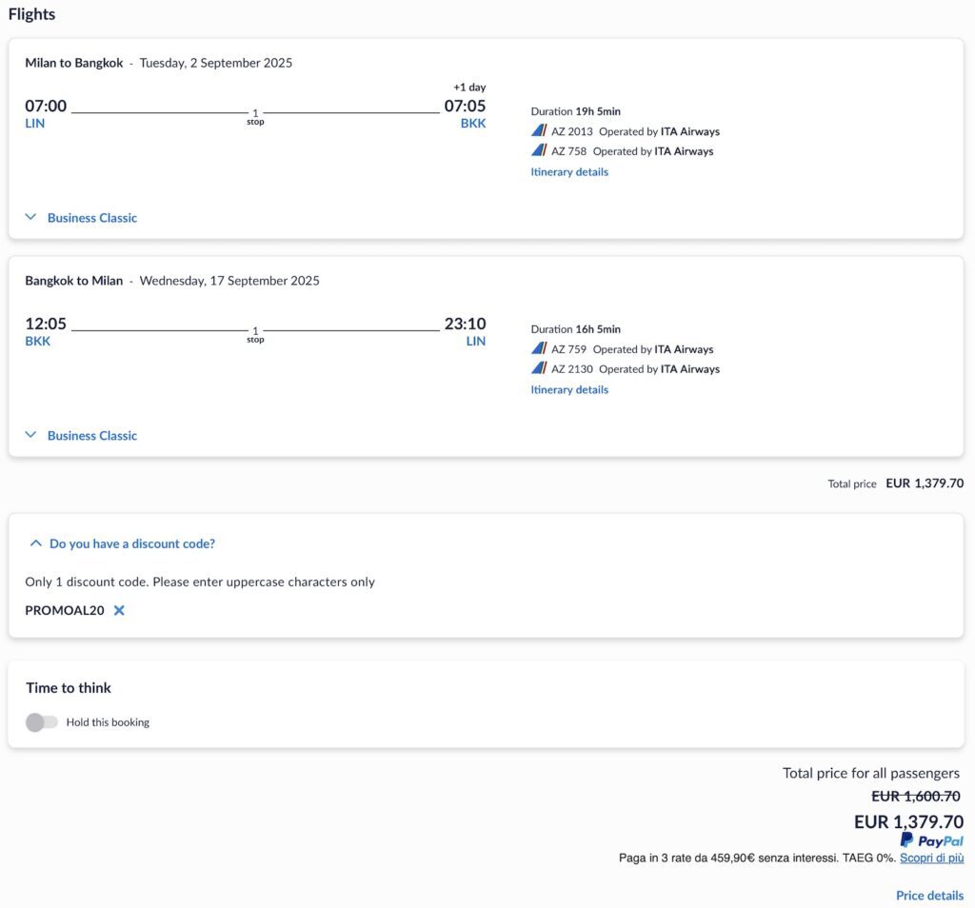Click the ITA Airways logo beside AZ 759
This screenshot has width=975, height=908.
click(x=539, y=348)
